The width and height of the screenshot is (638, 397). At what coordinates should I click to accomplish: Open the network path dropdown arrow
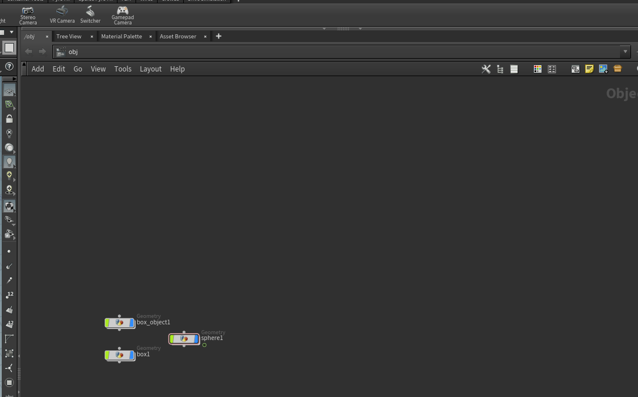click(625, 52)
